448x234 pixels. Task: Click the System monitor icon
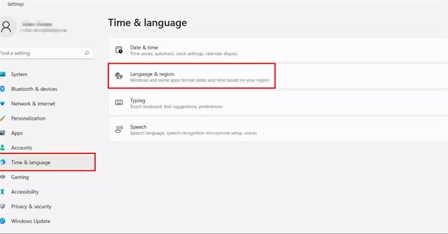point(3,74)
